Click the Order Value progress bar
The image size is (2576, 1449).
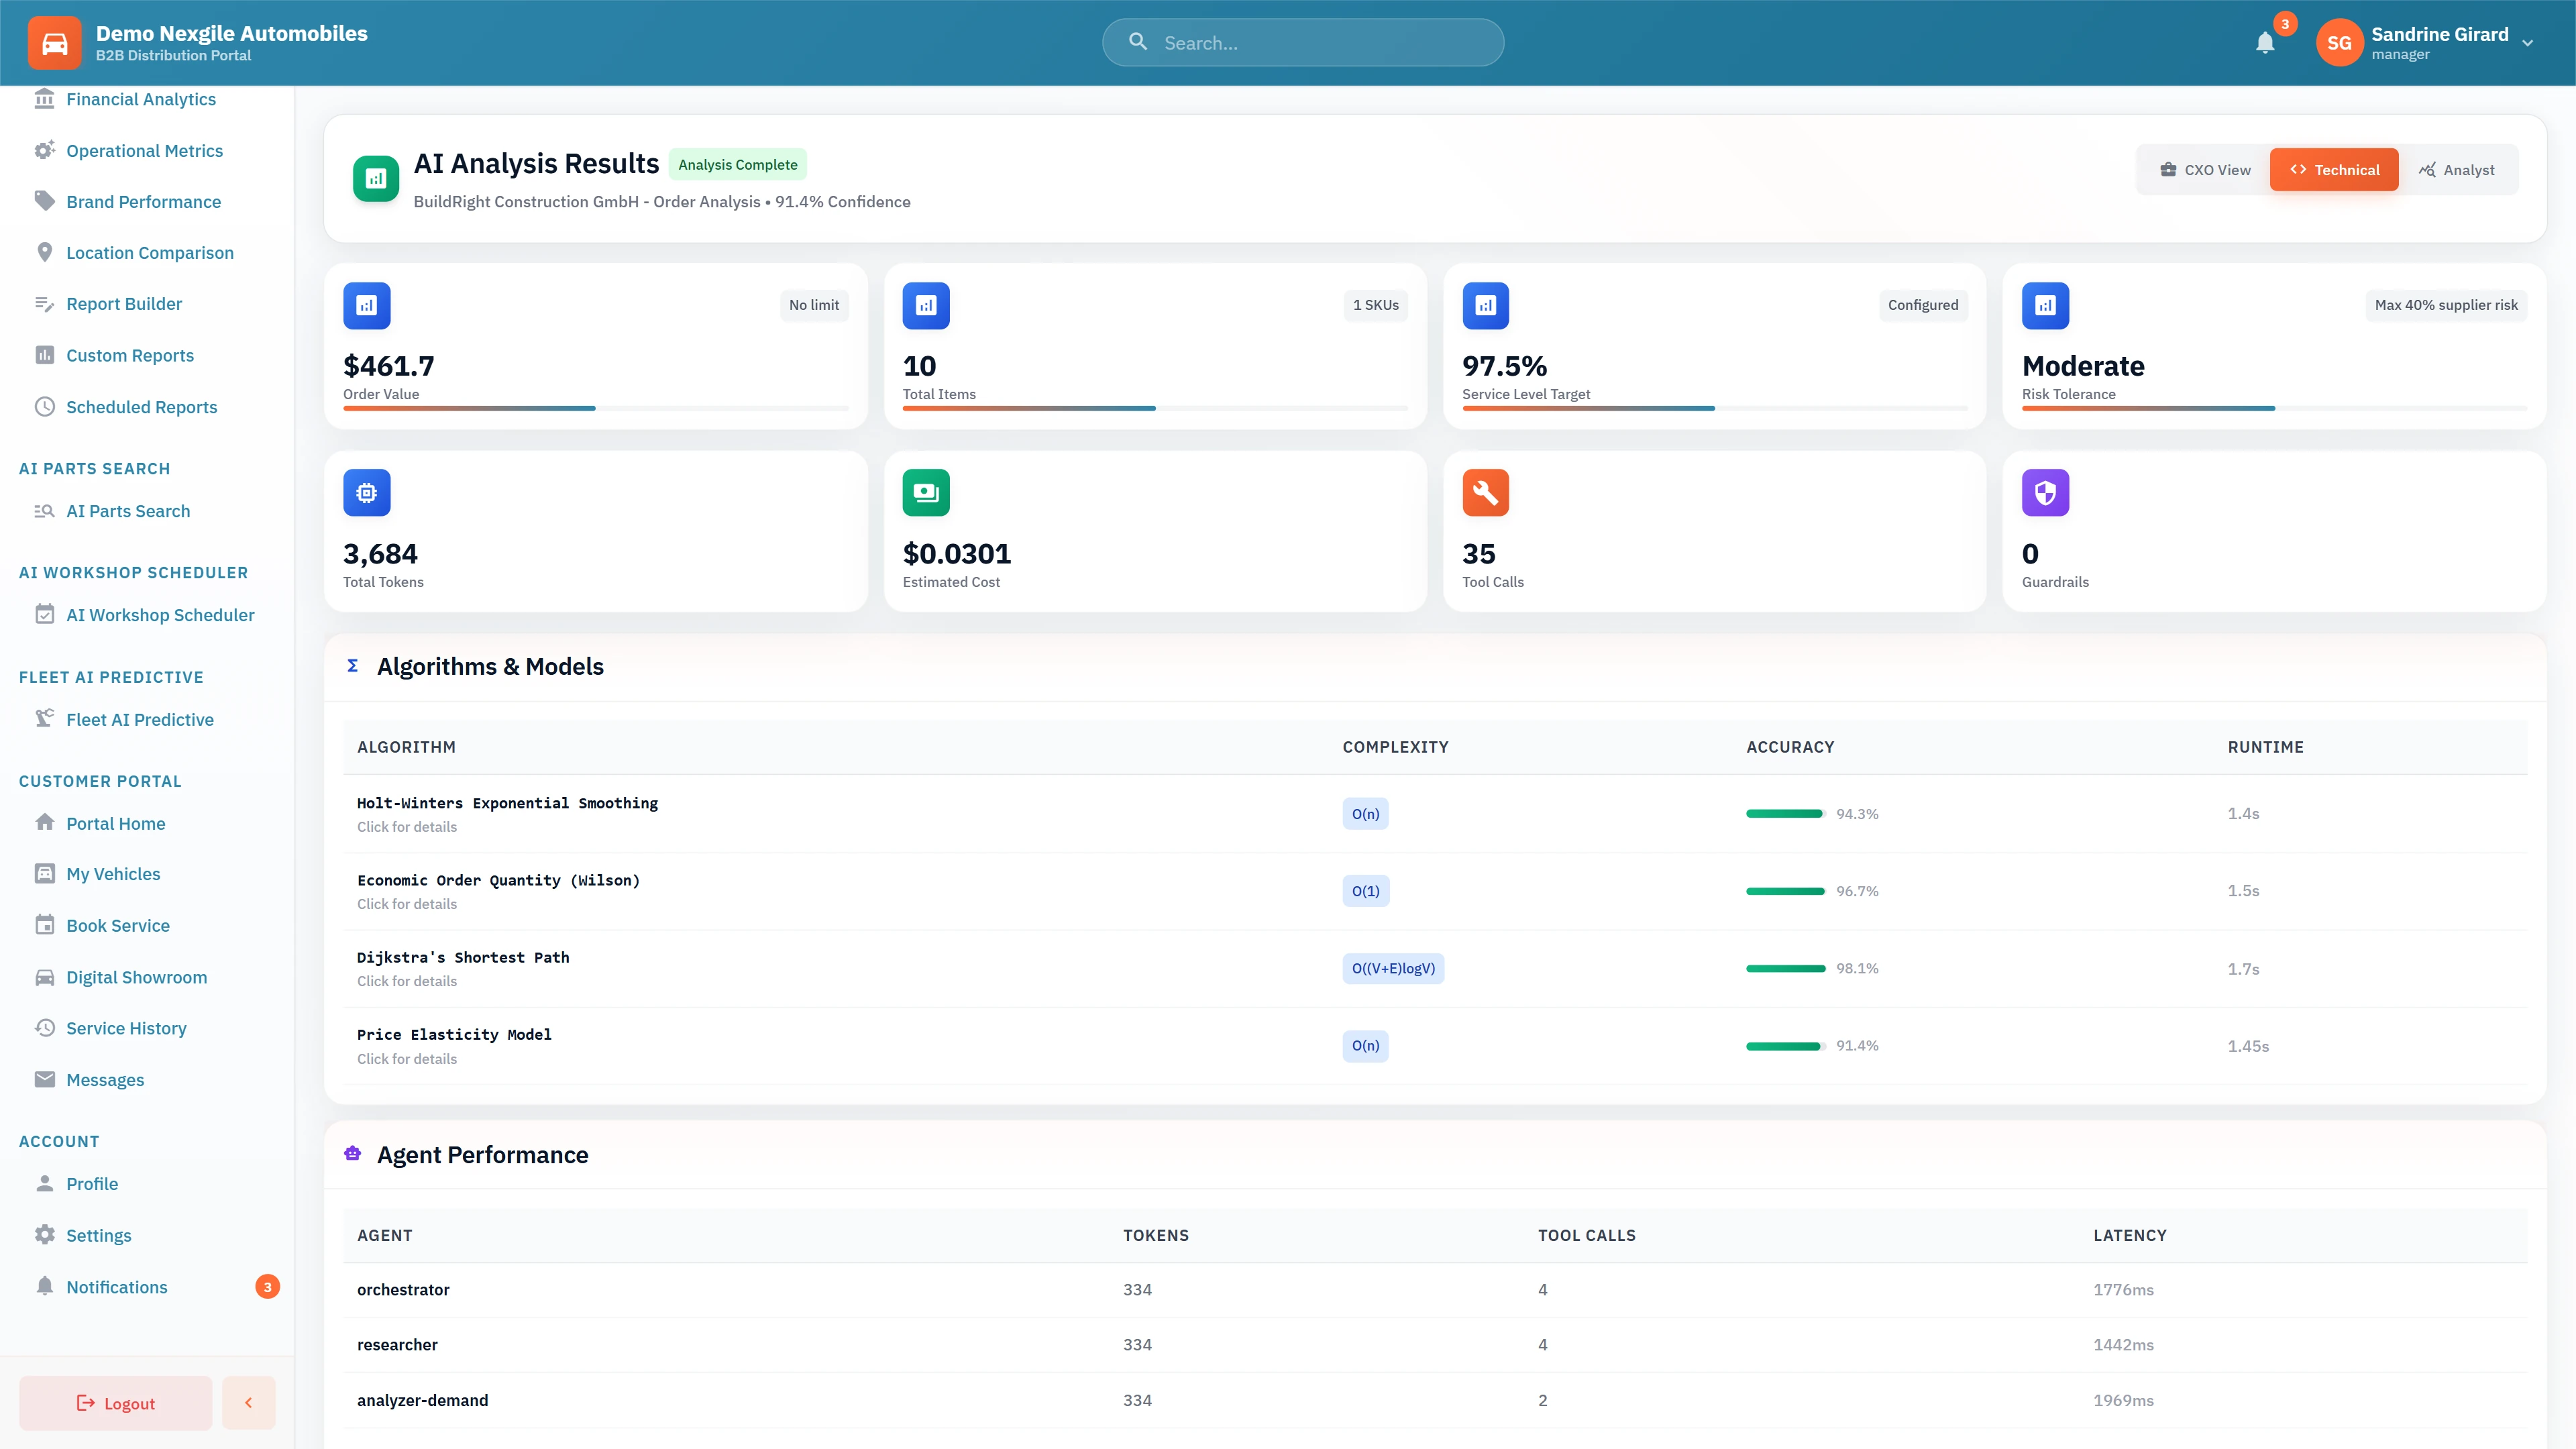(596, 408)
